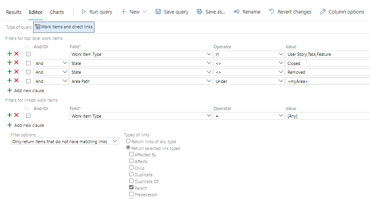Delete the State not Removed clause
This screenshot has height=199, width=370.
point(16,71)
